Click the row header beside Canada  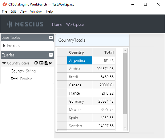[62, 85]
